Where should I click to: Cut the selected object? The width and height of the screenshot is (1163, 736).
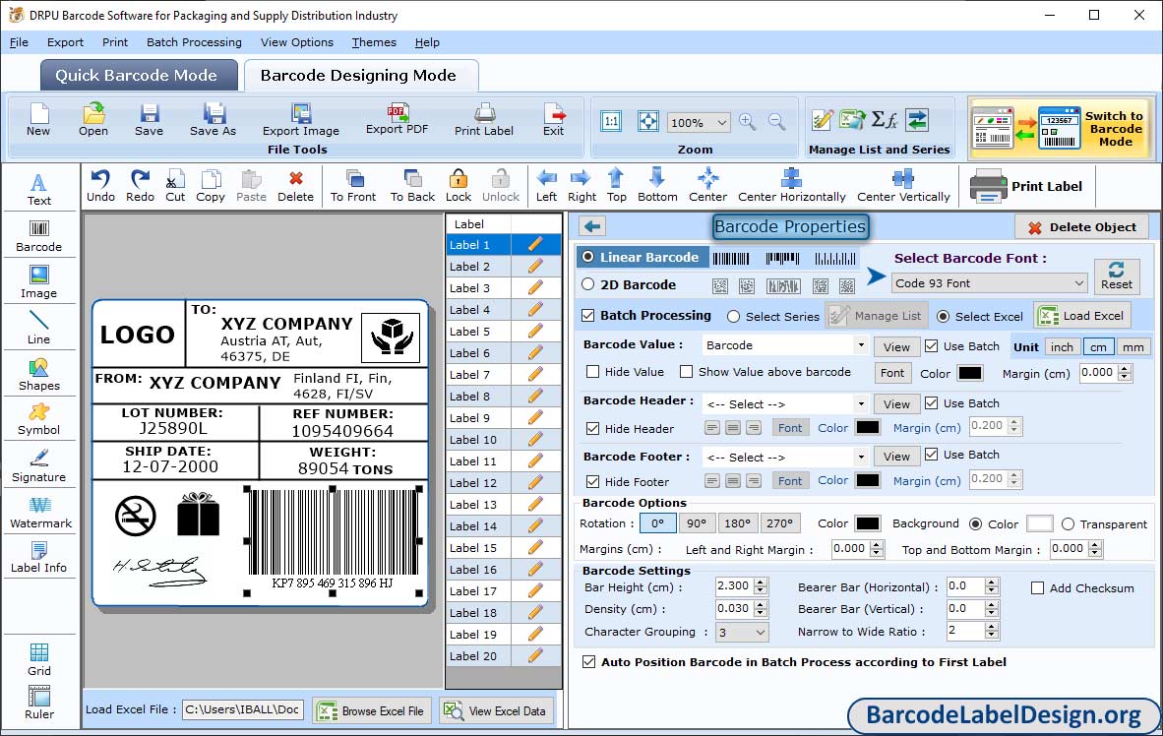click(175, 186)
